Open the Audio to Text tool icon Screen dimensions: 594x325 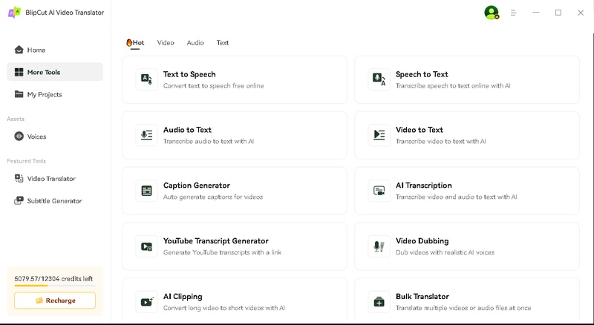click(146, 135)
